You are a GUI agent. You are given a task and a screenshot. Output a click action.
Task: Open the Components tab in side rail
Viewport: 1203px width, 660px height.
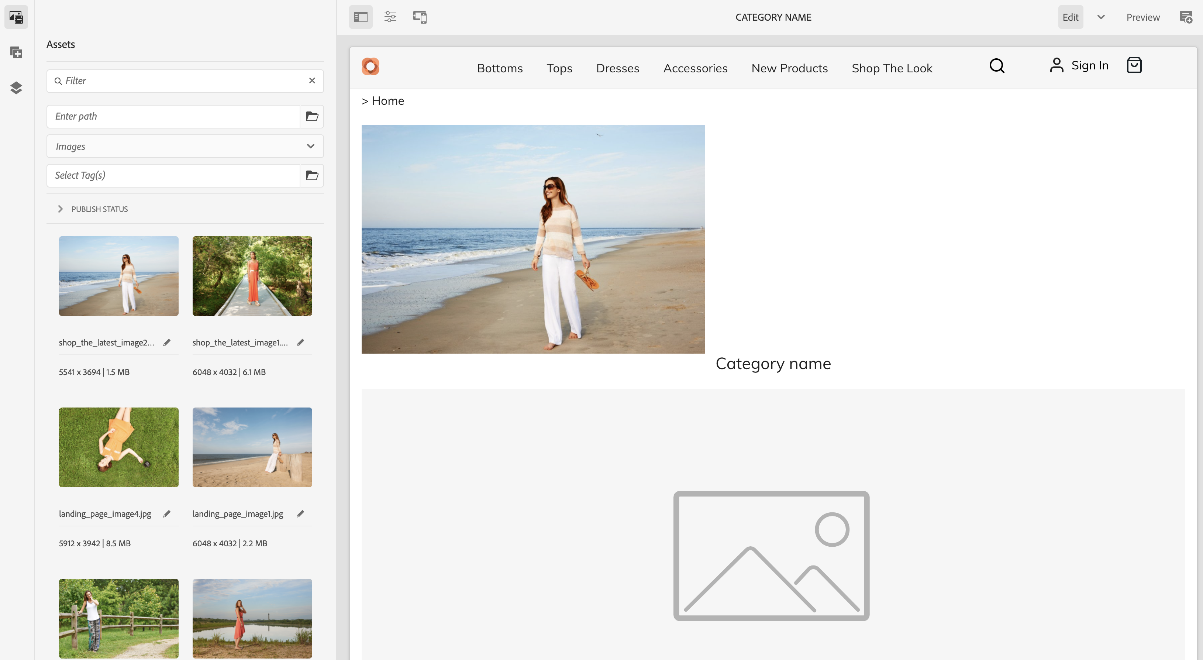pyautogui.click(x=16, y=52)
